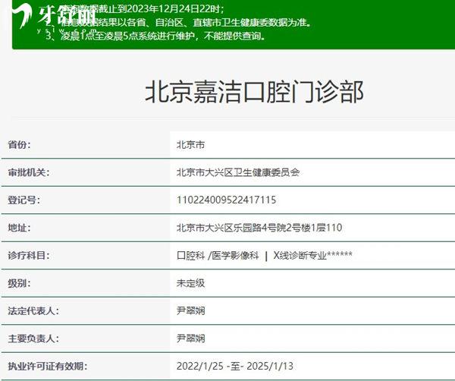Click validity period 2022/1/25 -至- 2025/1/13
455x381 pixels.
point(235,366)
